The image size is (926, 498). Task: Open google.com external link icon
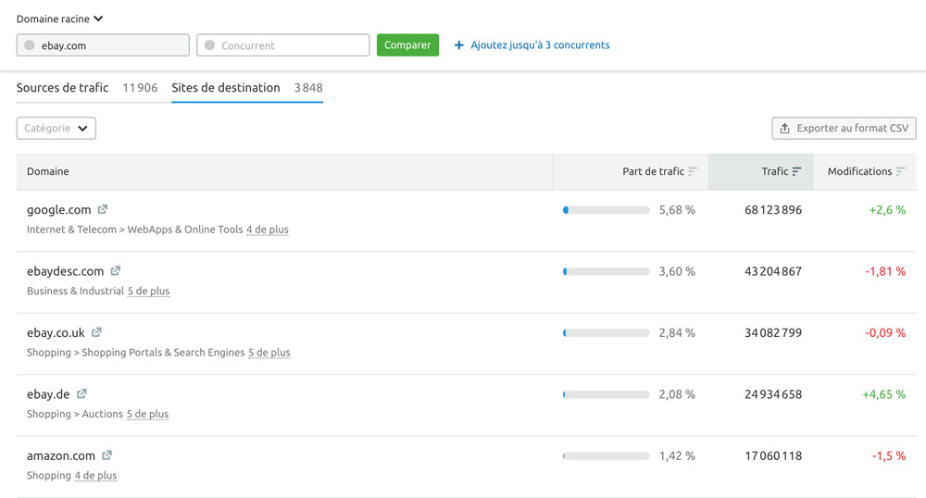pos(102,209)
